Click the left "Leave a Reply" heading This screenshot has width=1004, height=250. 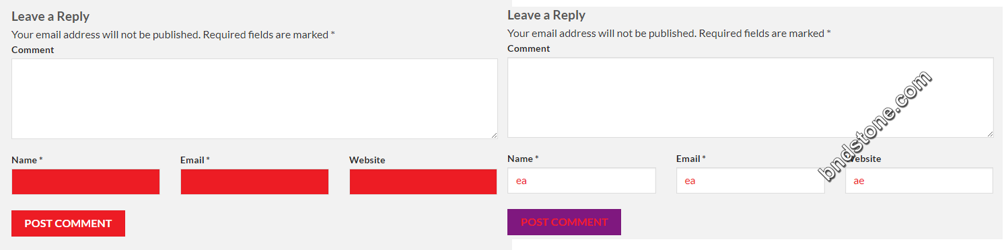point(50,16)
